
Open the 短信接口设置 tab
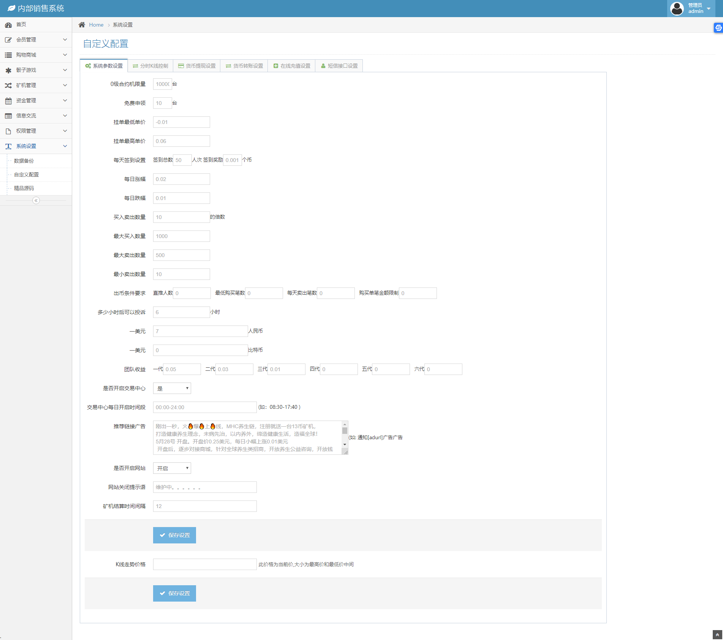point(339,66)
